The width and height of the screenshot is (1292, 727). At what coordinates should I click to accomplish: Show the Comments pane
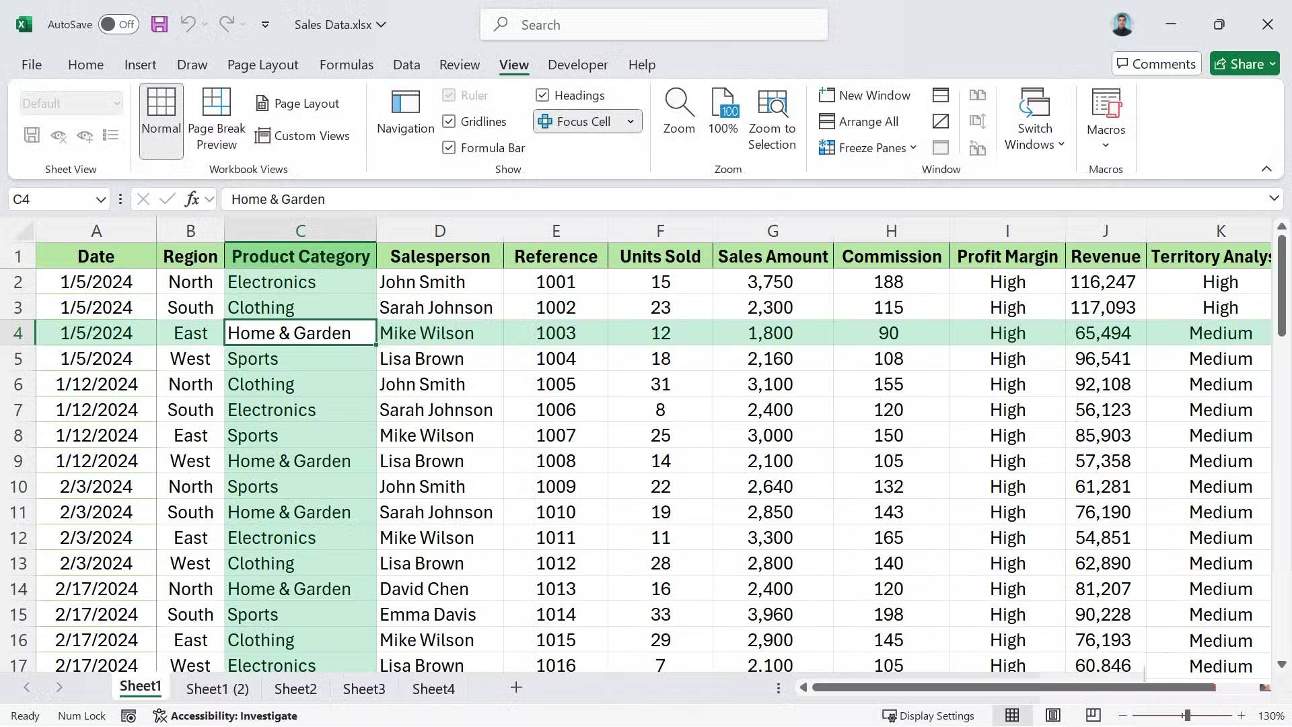[x=1156, y=63]
